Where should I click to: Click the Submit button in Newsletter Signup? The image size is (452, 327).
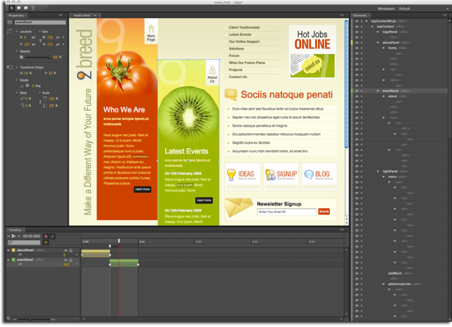(323, 211)
